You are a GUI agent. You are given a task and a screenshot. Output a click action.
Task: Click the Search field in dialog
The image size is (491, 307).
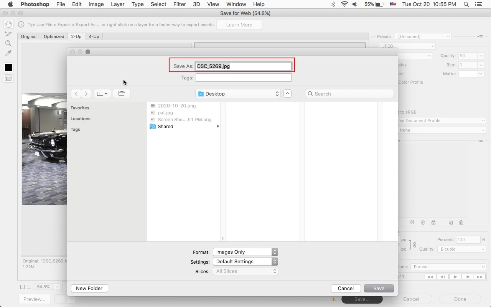coord(350,94)
